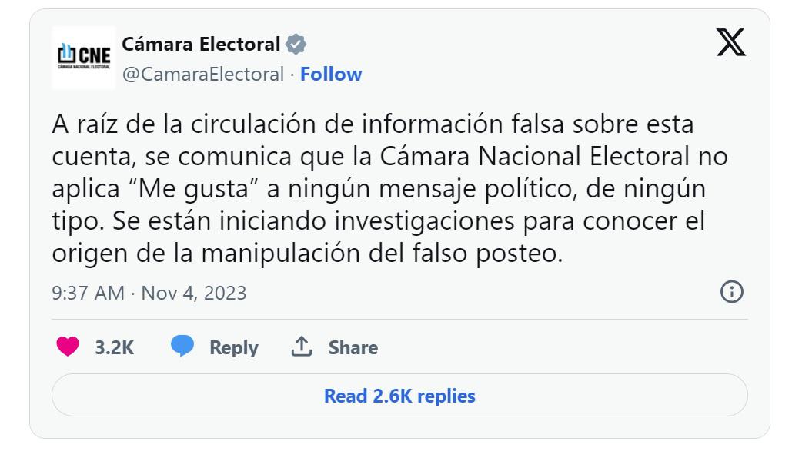Like the post with the heart icon
Screen dimensions: 792x461
pos(69,347)
